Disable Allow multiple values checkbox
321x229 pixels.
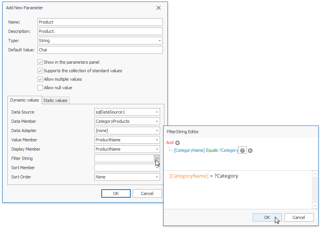click(40, 79)
